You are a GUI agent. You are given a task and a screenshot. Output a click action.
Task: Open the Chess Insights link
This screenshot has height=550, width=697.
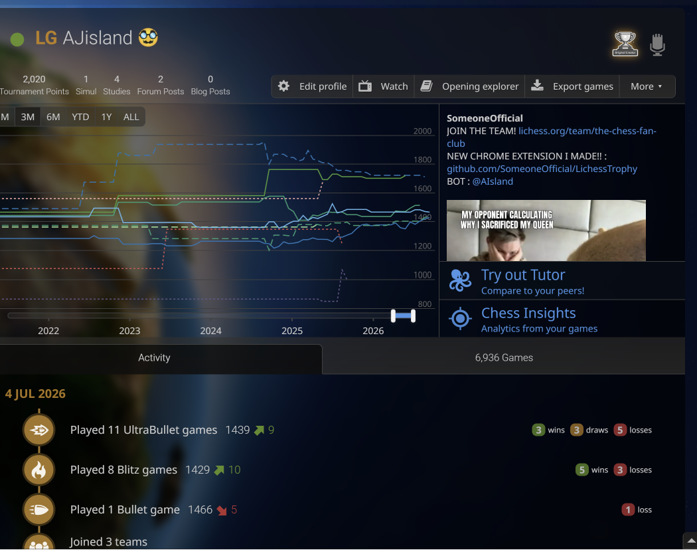point(562,319)
